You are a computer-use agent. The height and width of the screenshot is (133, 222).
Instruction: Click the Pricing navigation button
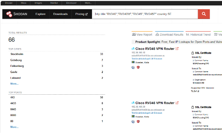82,14
